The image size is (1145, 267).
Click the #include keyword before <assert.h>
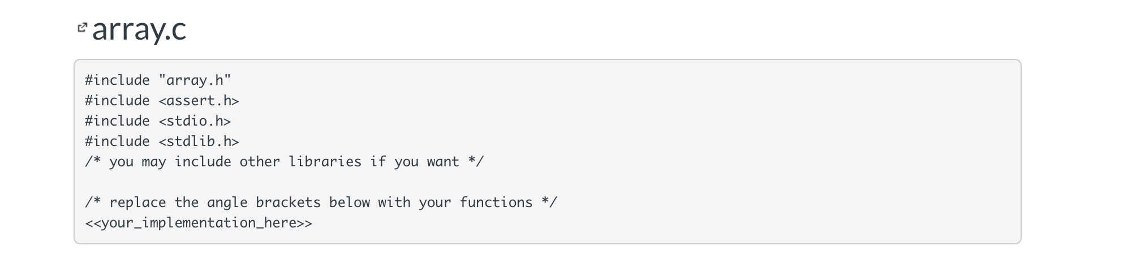point(117,101)
